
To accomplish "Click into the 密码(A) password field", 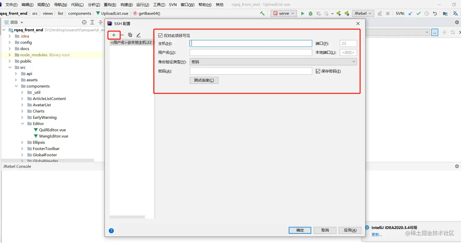I will click(251, 71).
